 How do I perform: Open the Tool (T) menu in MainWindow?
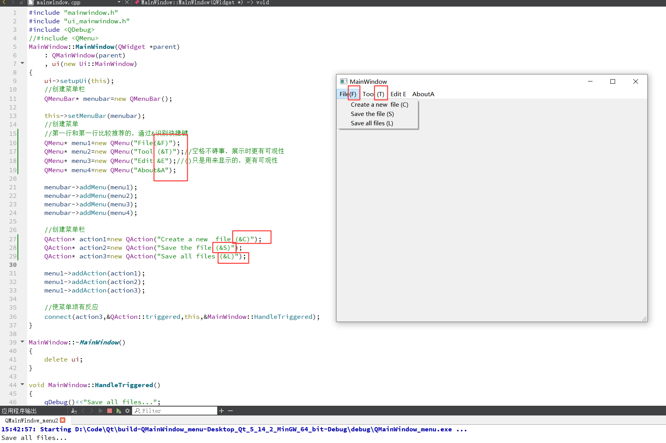coord(373,94)
